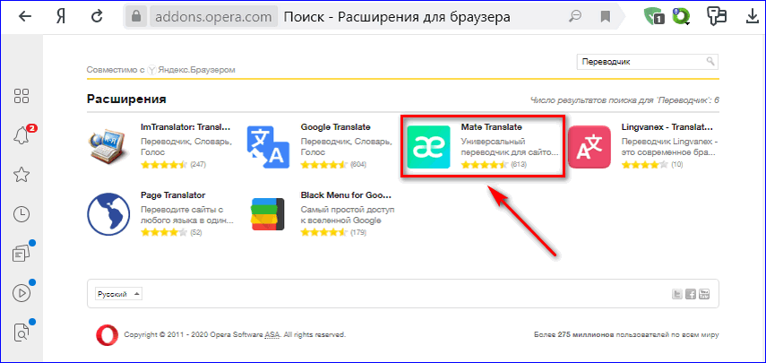Open the comments/feedback icon in the toolbar
766x363 pixels.
(x=716, y=17)
